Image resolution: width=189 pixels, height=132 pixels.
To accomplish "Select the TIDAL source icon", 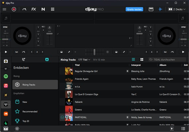I will point(6,105).
